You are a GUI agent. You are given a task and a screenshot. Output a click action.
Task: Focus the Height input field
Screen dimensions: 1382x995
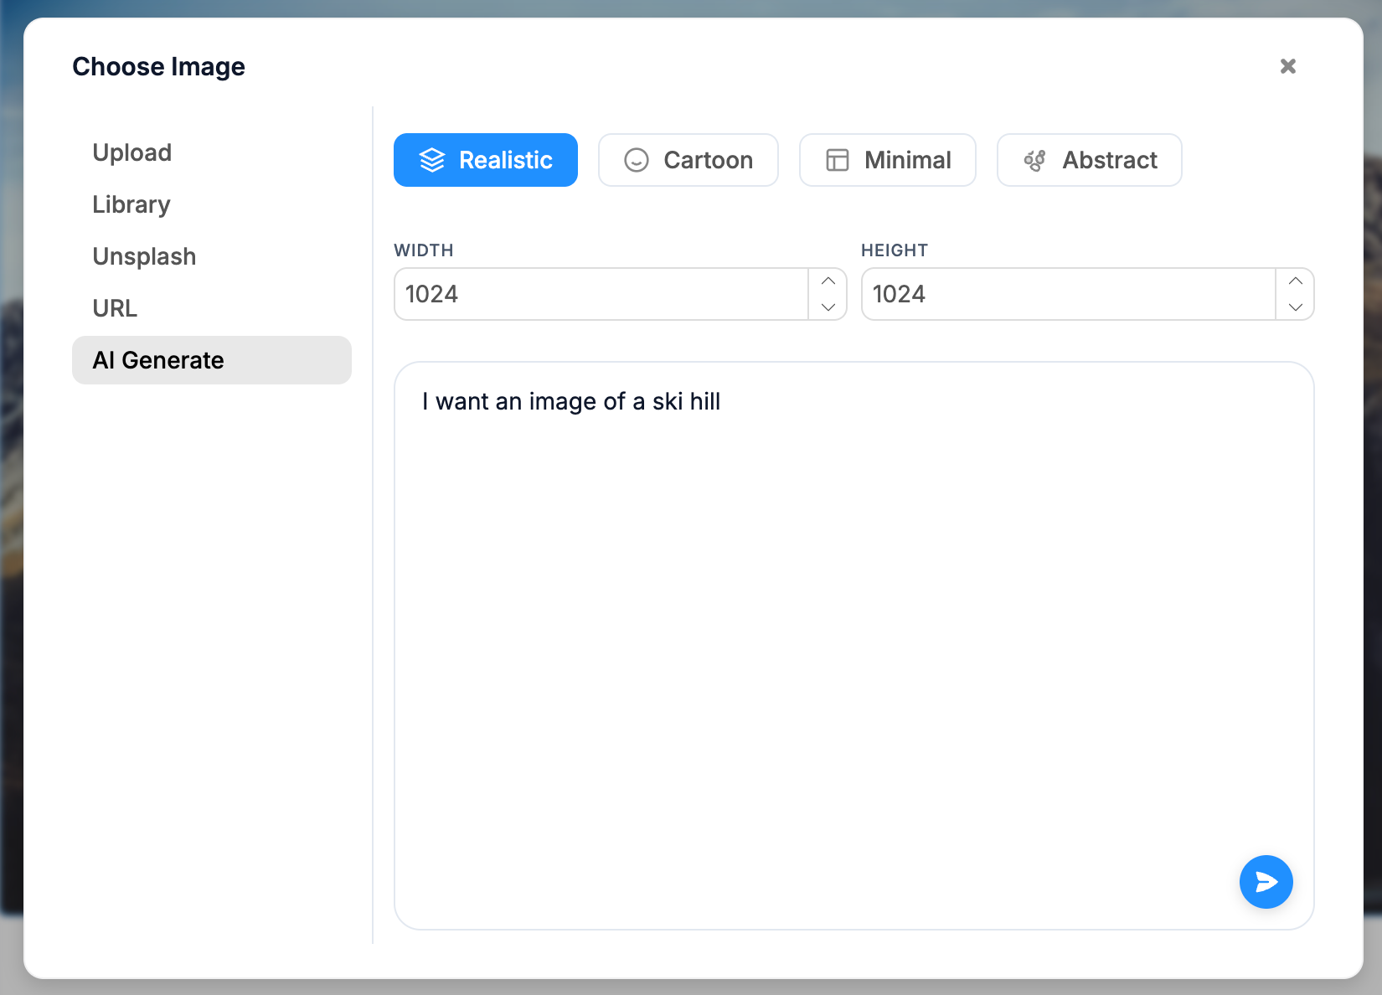point(1068,294)
